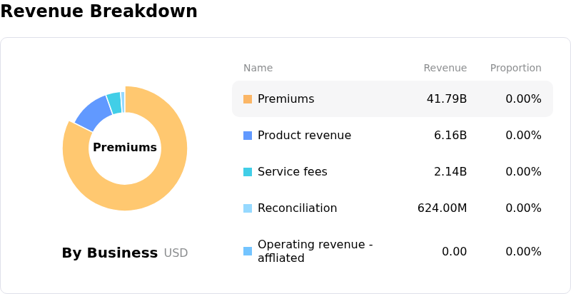This screenshot has height=294, width=571.
Task: Click the By Business chart caption
Action: coord(110,253)
